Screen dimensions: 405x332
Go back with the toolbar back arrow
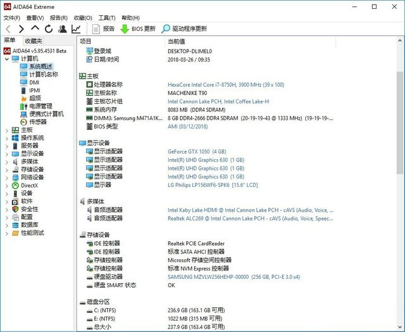coord(8,29)
